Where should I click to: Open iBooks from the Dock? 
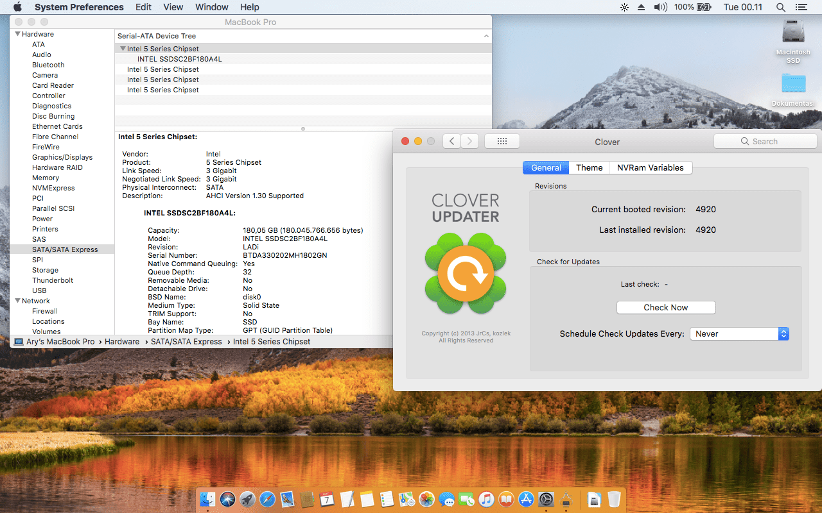pos(506,500)
